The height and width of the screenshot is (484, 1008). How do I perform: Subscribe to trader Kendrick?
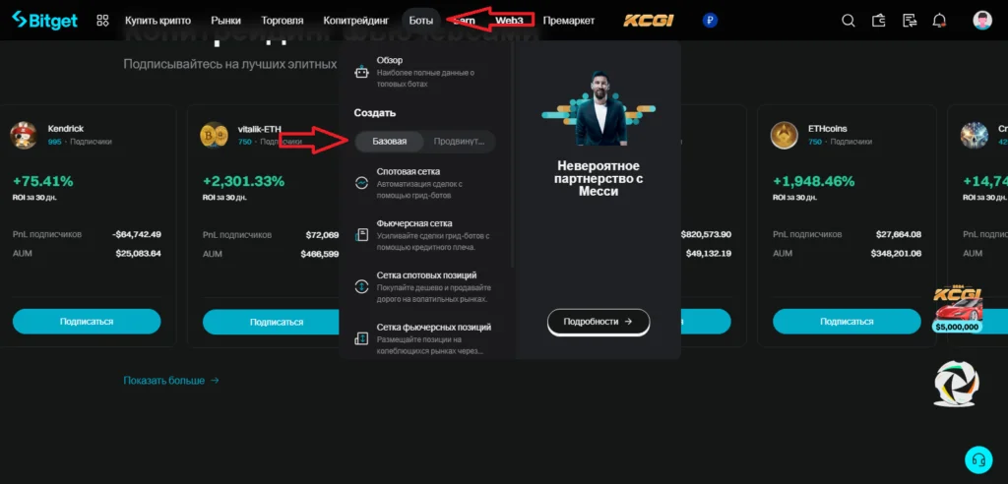coord(87,321)
